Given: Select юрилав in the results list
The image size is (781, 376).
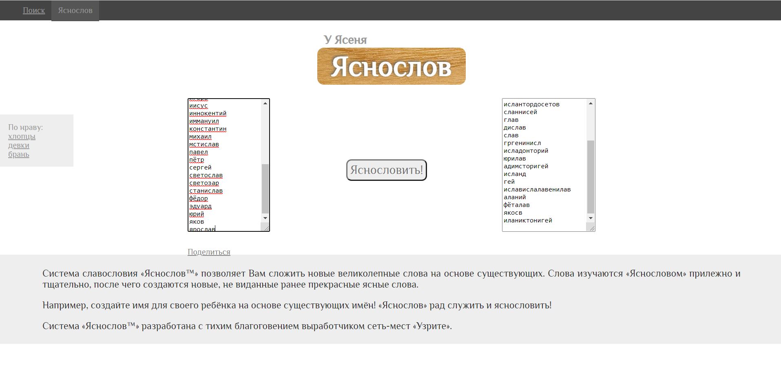Looking at the screenshot, I should pos(515,158).
